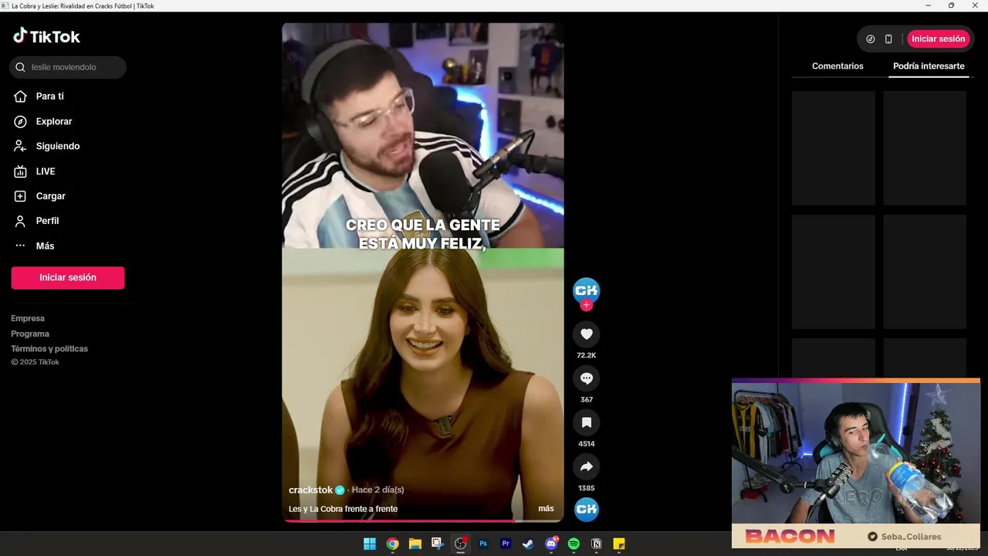
Task: Open the Windows Start menu
Action: (x=370, y=544)
